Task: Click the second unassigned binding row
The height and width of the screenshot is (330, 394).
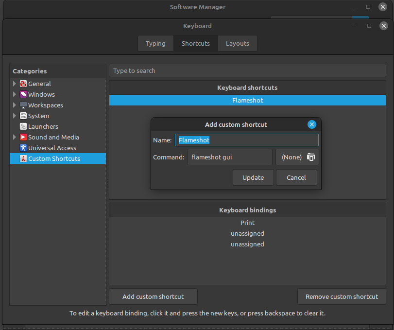Action: tap(247, 244)
